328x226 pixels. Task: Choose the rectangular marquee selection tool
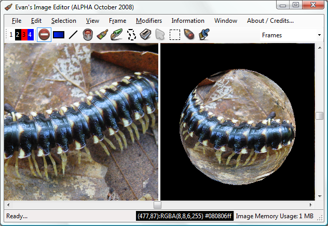point(175,35)
